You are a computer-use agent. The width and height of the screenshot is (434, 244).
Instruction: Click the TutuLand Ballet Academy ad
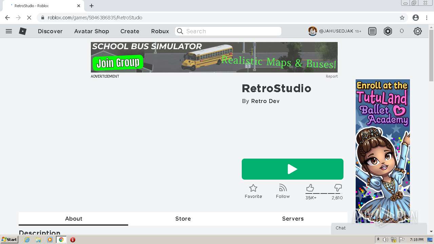tap(383, 151)
